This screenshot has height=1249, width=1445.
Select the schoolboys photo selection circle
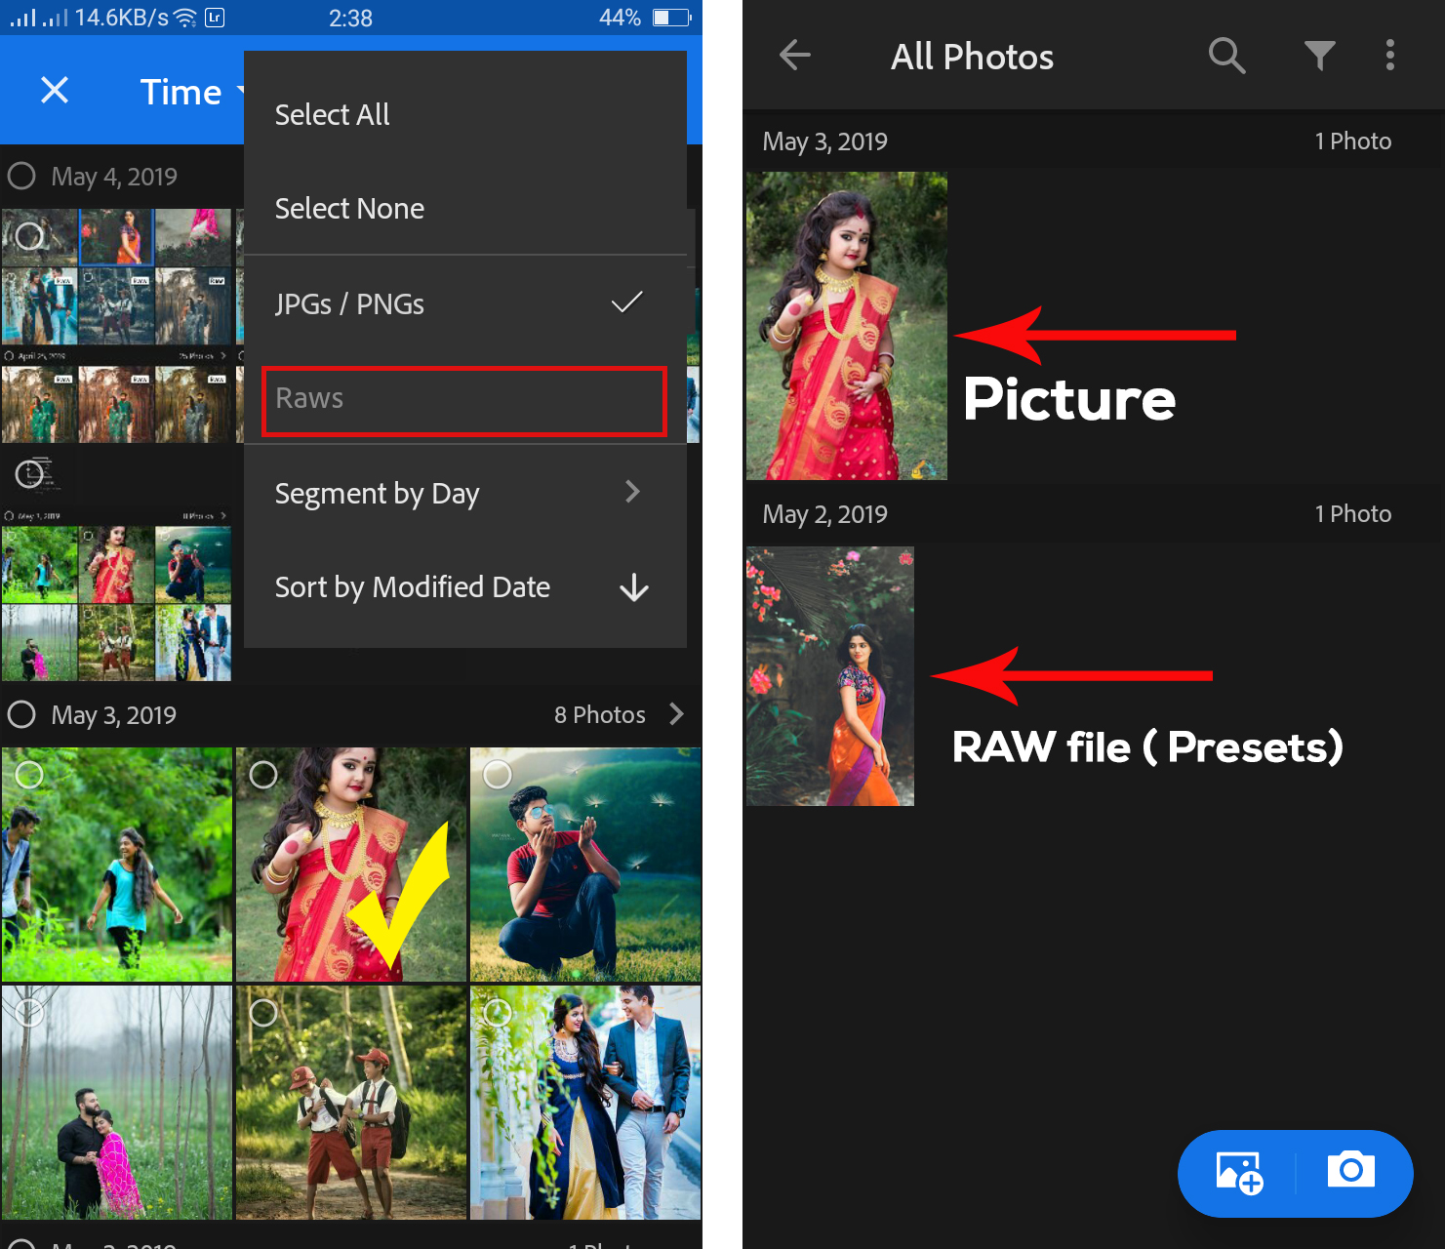pos(263,1013)
